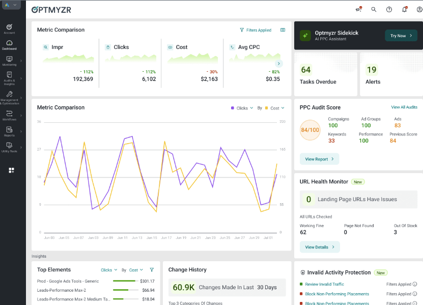
Task: Open View Report under PPC Audit Score
Action: click(319, 158)
